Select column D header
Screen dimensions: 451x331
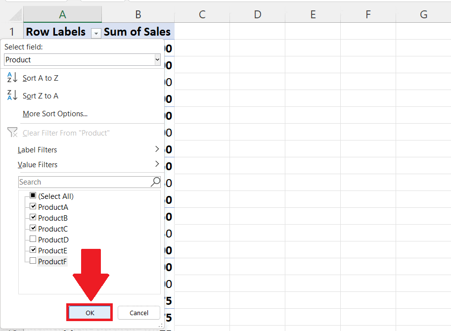[257, 14]
